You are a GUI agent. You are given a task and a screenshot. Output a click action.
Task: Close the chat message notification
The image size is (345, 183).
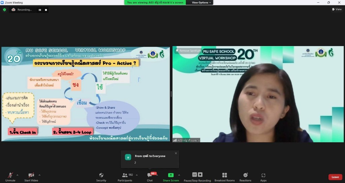176,153
